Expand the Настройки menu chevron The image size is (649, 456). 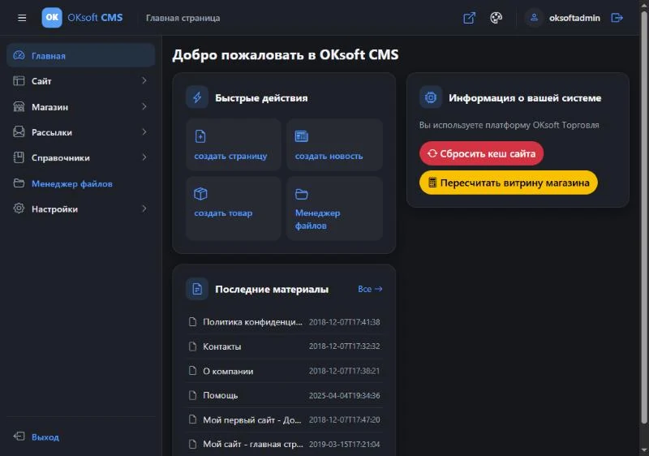[x=144, y=209]
